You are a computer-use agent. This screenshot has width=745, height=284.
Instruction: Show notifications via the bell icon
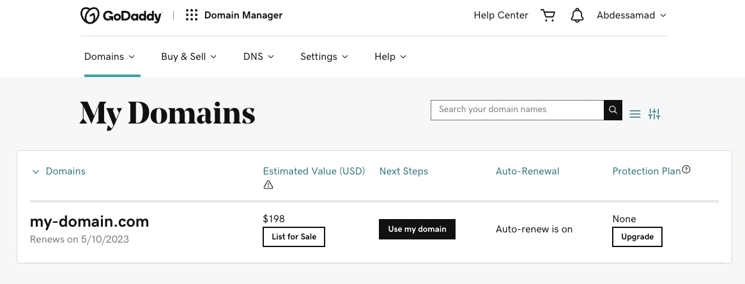[578, 15]
